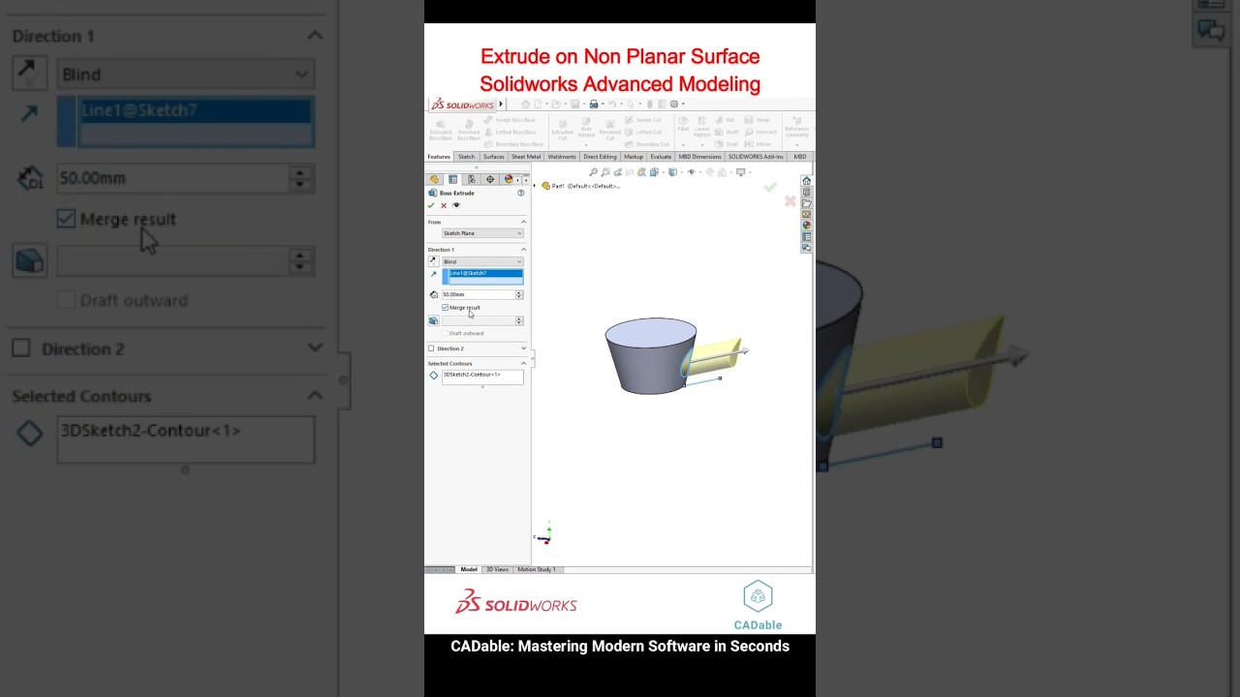Open the Reference Geometry tool
1240x697 pixels.
pos(797,127)
